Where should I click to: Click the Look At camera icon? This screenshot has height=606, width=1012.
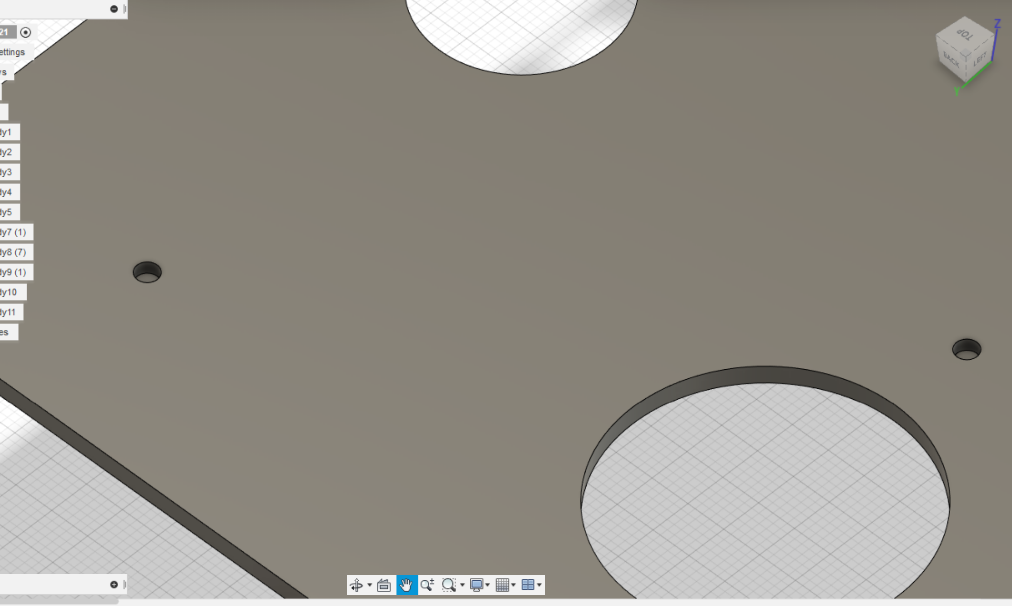point(384,585)
